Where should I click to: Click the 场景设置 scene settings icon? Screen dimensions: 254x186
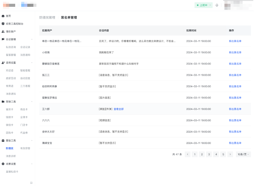click(x=3, y=164)
